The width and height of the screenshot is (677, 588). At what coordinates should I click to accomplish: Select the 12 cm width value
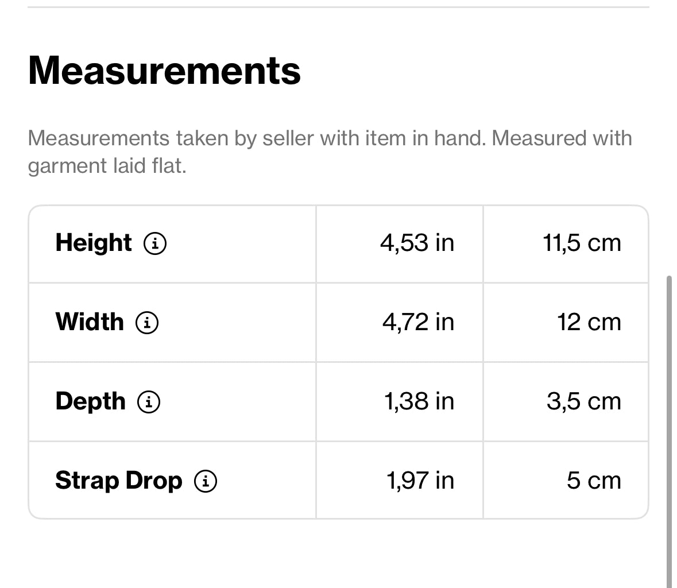(589, 322)
